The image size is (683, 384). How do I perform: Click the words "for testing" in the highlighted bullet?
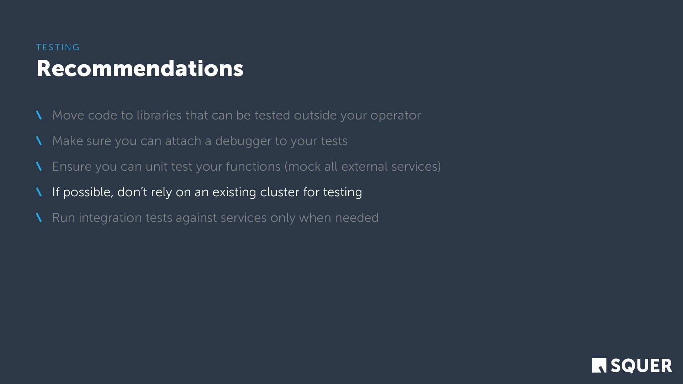coord(333,192)
